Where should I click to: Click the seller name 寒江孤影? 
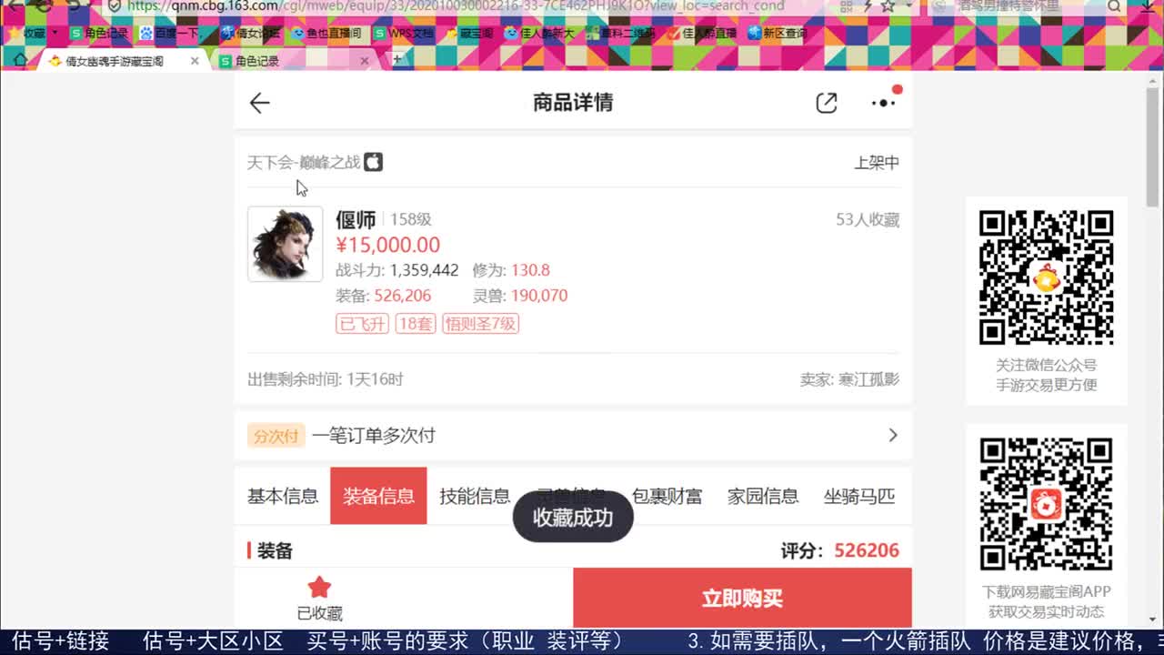point(868,379)
